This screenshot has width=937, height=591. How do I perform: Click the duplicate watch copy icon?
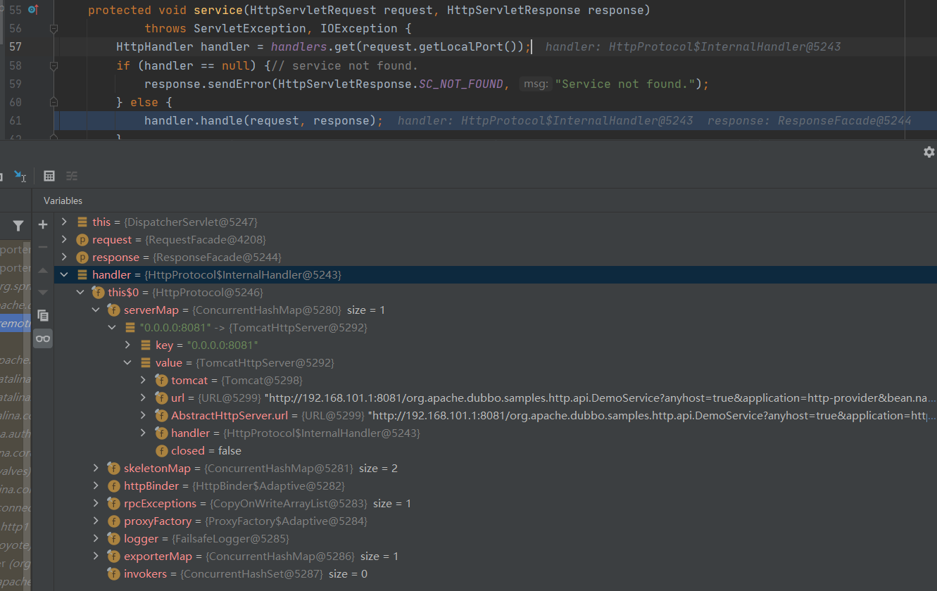[43, 315]
